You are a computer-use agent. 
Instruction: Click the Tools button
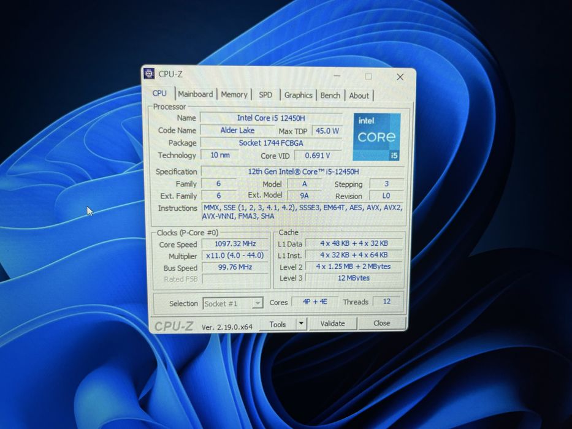click(x=278, y=324)
